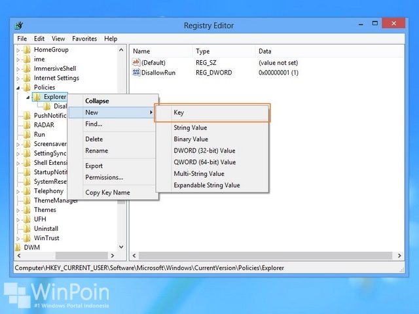This screenshot has height=314, width=419.
Task: Create a new Multi-String Value
Action: click(x=212, y=173)
